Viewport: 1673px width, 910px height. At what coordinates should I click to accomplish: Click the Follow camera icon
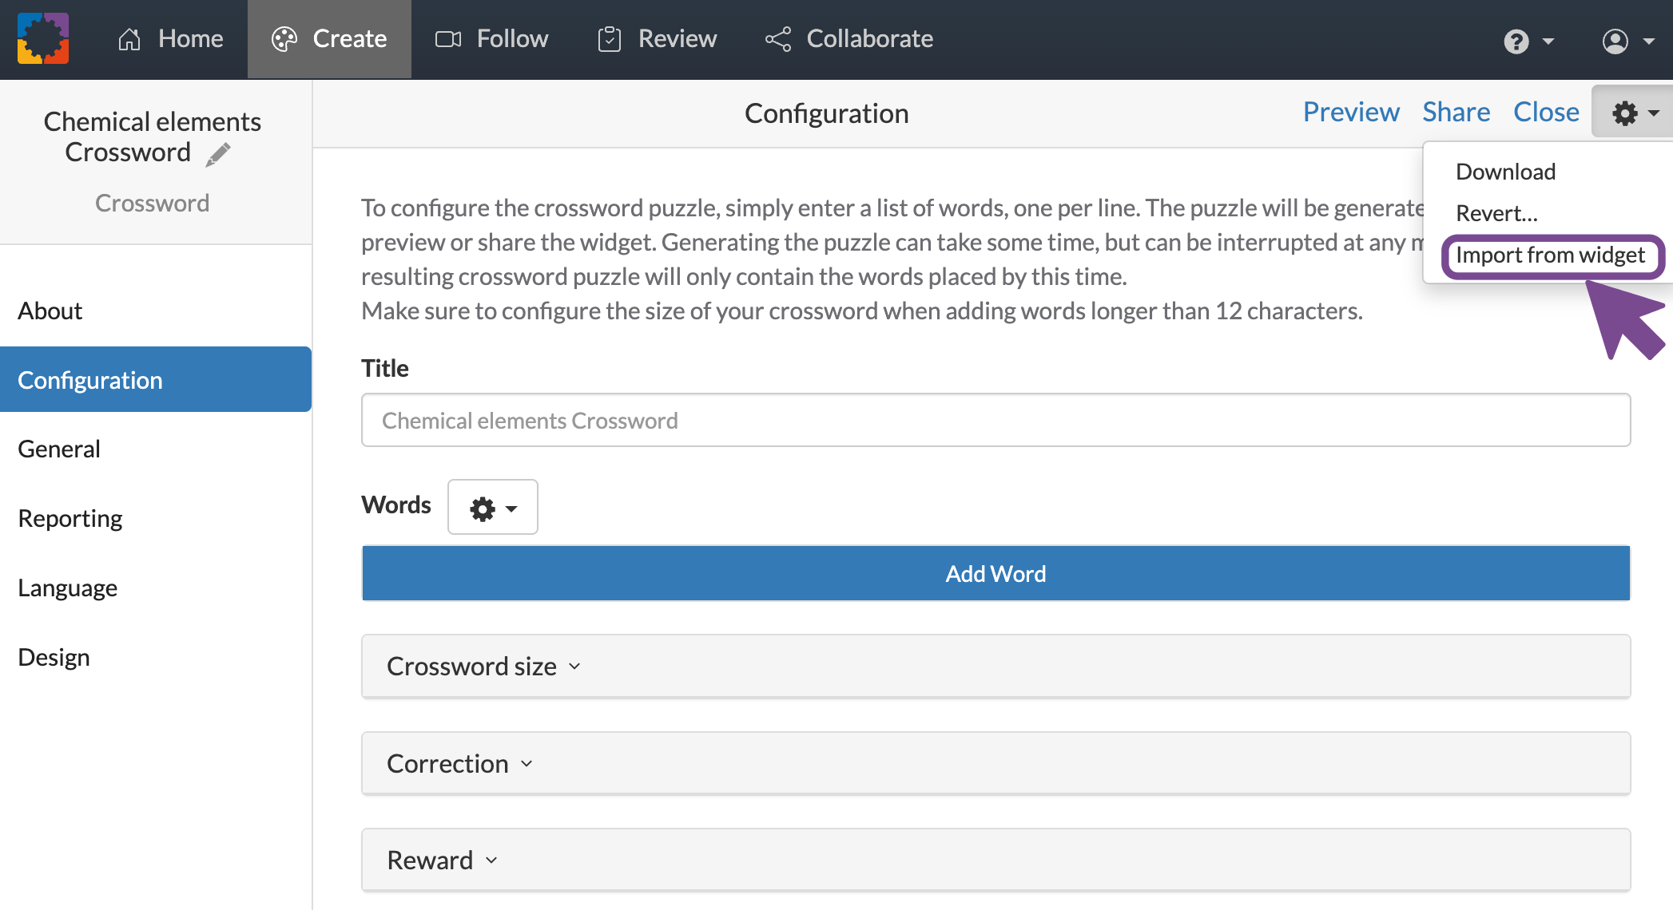(x=449, y=38)
